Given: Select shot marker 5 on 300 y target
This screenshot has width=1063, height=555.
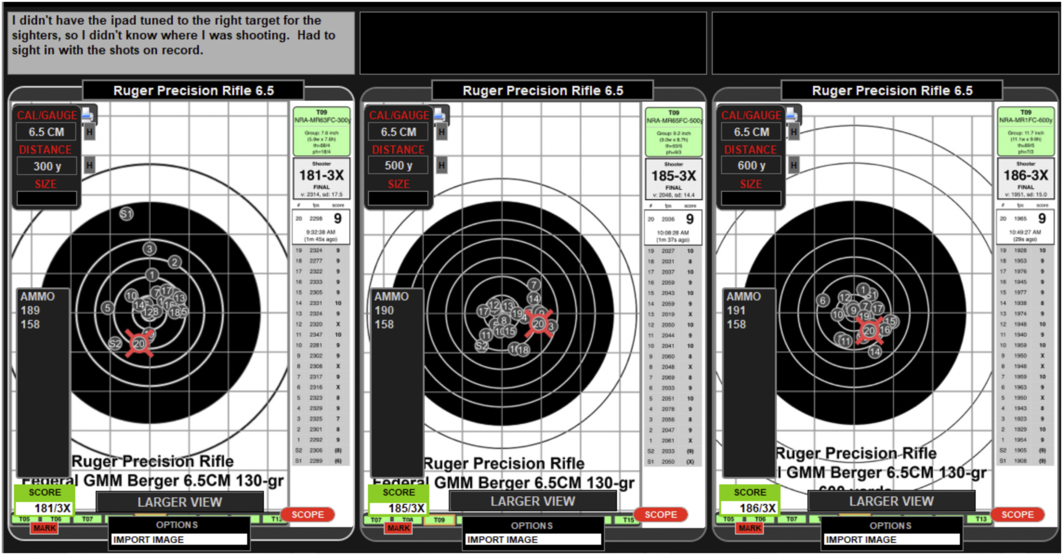Looking at the screenshot, I should tap(107, 308).
